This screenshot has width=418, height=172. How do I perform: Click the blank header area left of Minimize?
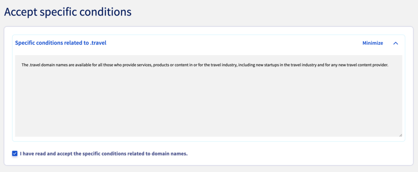click(234, 43)
